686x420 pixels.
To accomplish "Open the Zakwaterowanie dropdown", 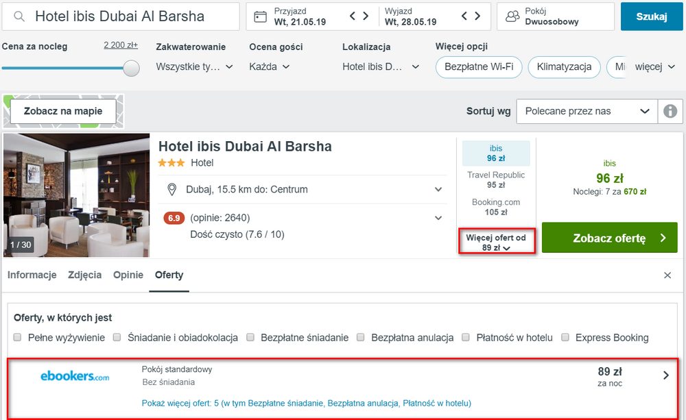I will tap(194, 67).
